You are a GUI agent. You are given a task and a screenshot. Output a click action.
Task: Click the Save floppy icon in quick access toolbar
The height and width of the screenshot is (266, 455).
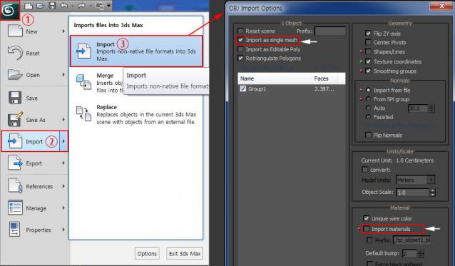52,6
